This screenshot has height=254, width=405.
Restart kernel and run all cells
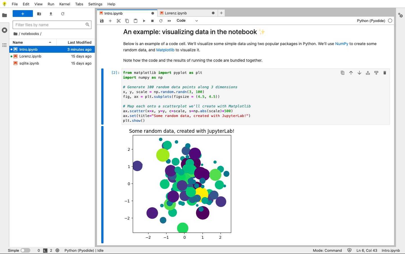169,21
